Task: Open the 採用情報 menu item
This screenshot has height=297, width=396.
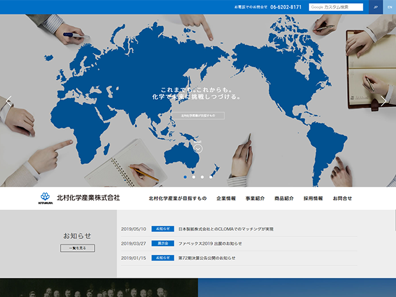Action: click(313, 199)
